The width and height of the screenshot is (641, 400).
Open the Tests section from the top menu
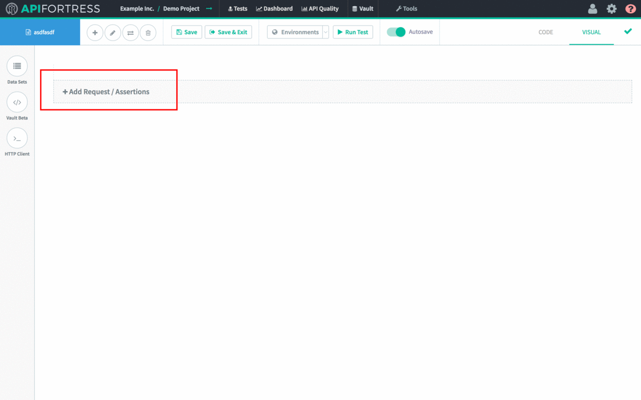pos(237,9)
